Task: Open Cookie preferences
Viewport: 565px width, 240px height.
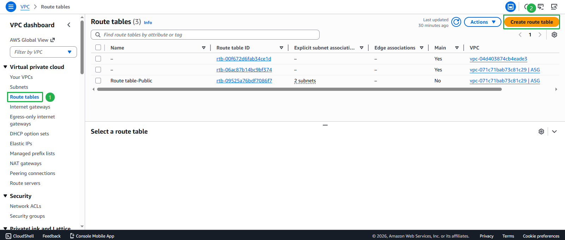Action: coord(541,236)
